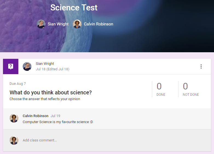Click the question description about choosing an answer
This screenshot has height=154, width=214.
[45, 99]
